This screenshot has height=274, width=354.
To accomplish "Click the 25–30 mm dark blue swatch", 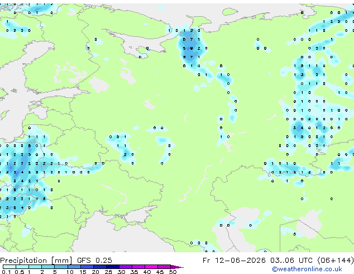I will tap(113, 267).
